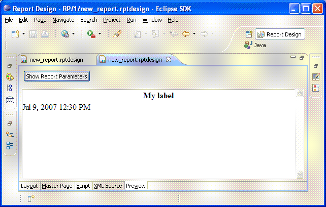Viewport: 326px width, 207px height.
Task: Switch to the Java perspective
Action: (x=255, y=45)
